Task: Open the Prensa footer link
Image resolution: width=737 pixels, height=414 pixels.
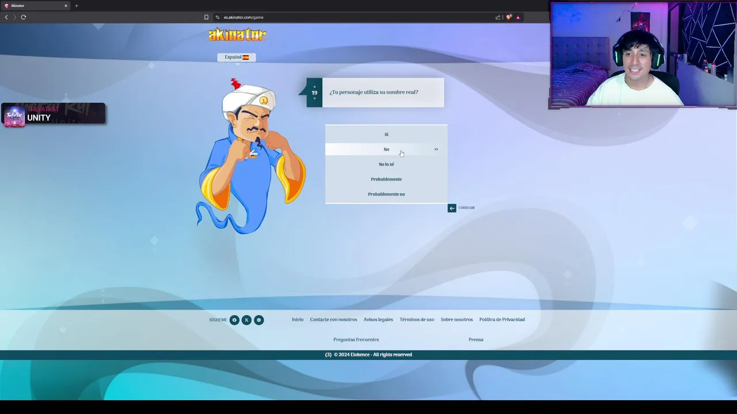Action: (x=476, y=340)
